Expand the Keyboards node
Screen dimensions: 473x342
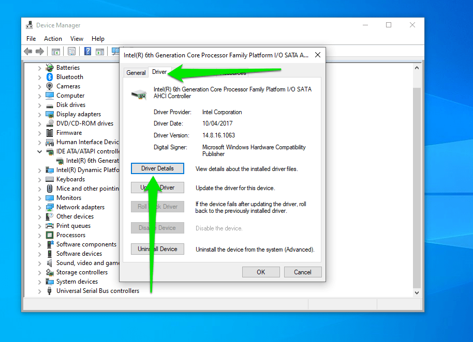39,180
